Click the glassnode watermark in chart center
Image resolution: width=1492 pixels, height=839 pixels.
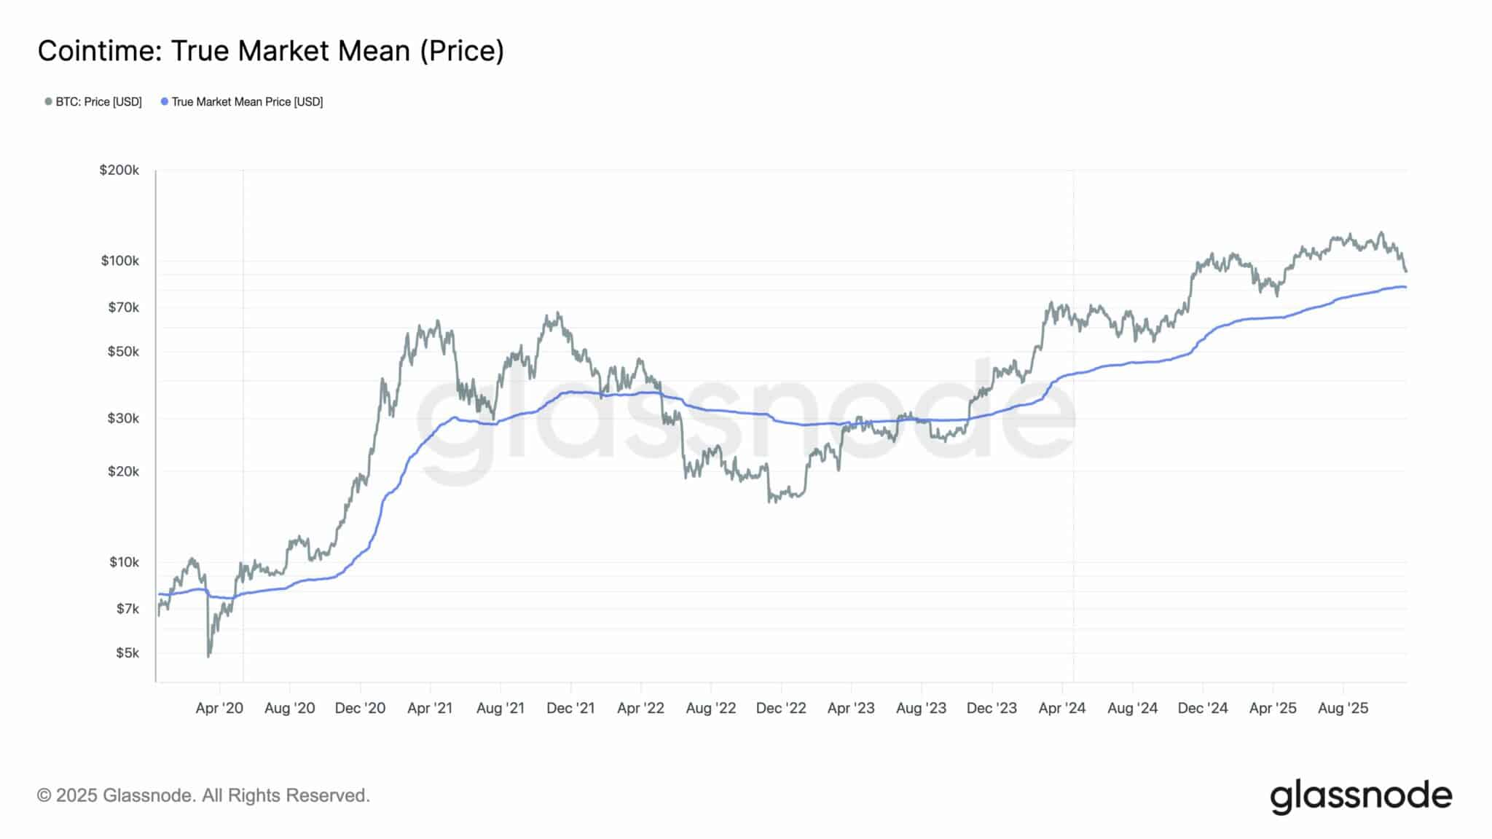[745, 422]
